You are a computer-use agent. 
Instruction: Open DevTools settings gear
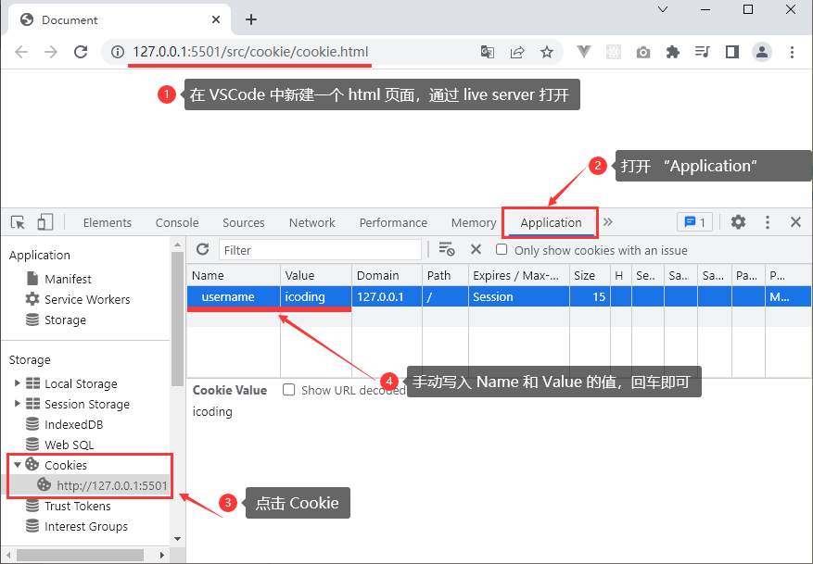[x=738, y=222]
